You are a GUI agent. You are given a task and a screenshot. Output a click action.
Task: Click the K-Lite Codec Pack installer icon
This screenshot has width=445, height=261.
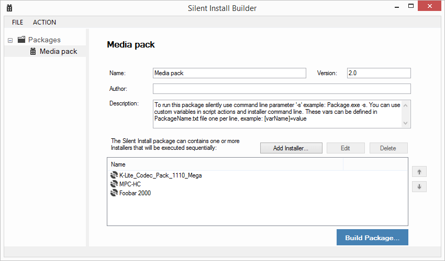pyautogui.click(x=114, y=175)
